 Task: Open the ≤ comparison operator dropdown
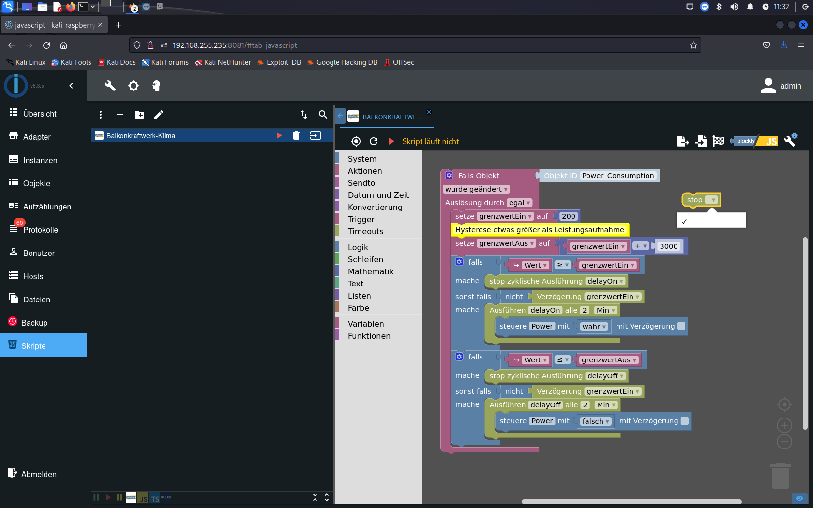[x=563, y=360]
